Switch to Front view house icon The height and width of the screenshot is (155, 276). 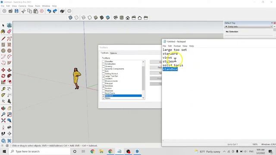(128, 18)
